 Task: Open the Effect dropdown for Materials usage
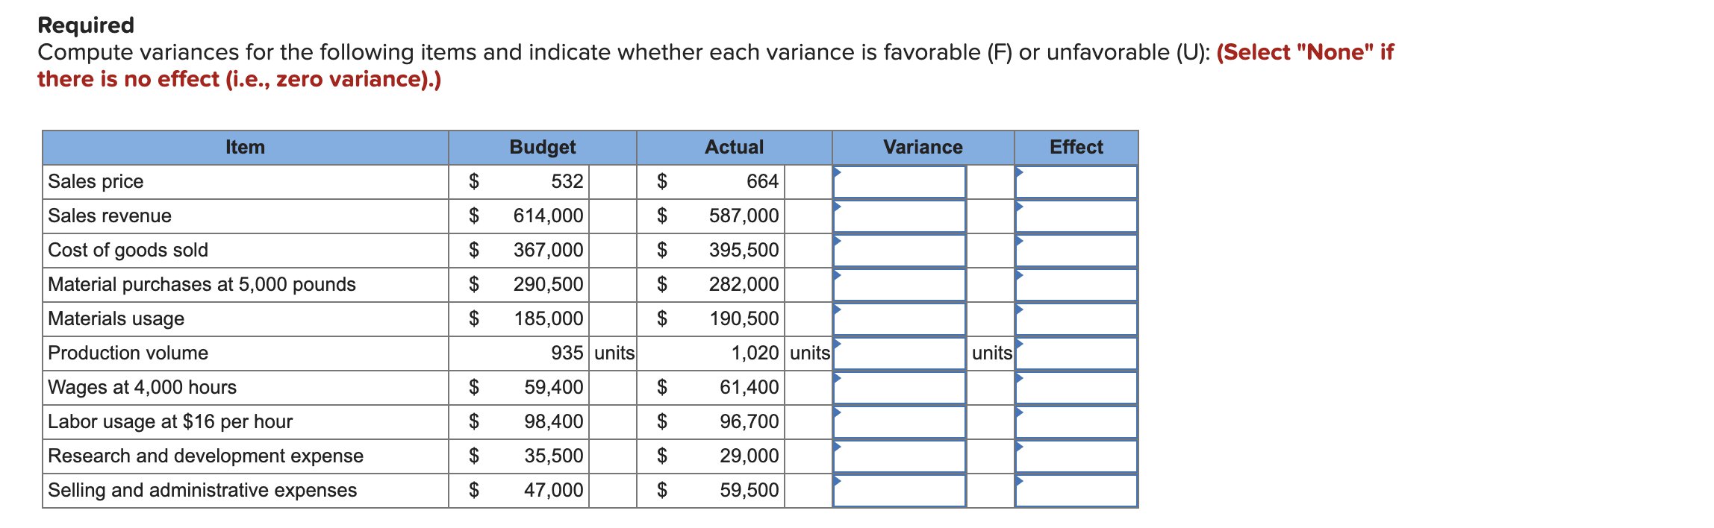tap(1075, 318)
